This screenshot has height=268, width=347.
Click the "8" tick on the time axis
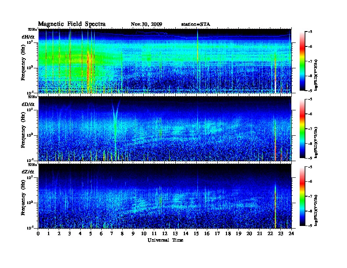(x=123, y=234)
